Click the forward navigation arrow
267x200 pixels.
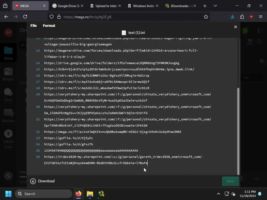point(16,17)
